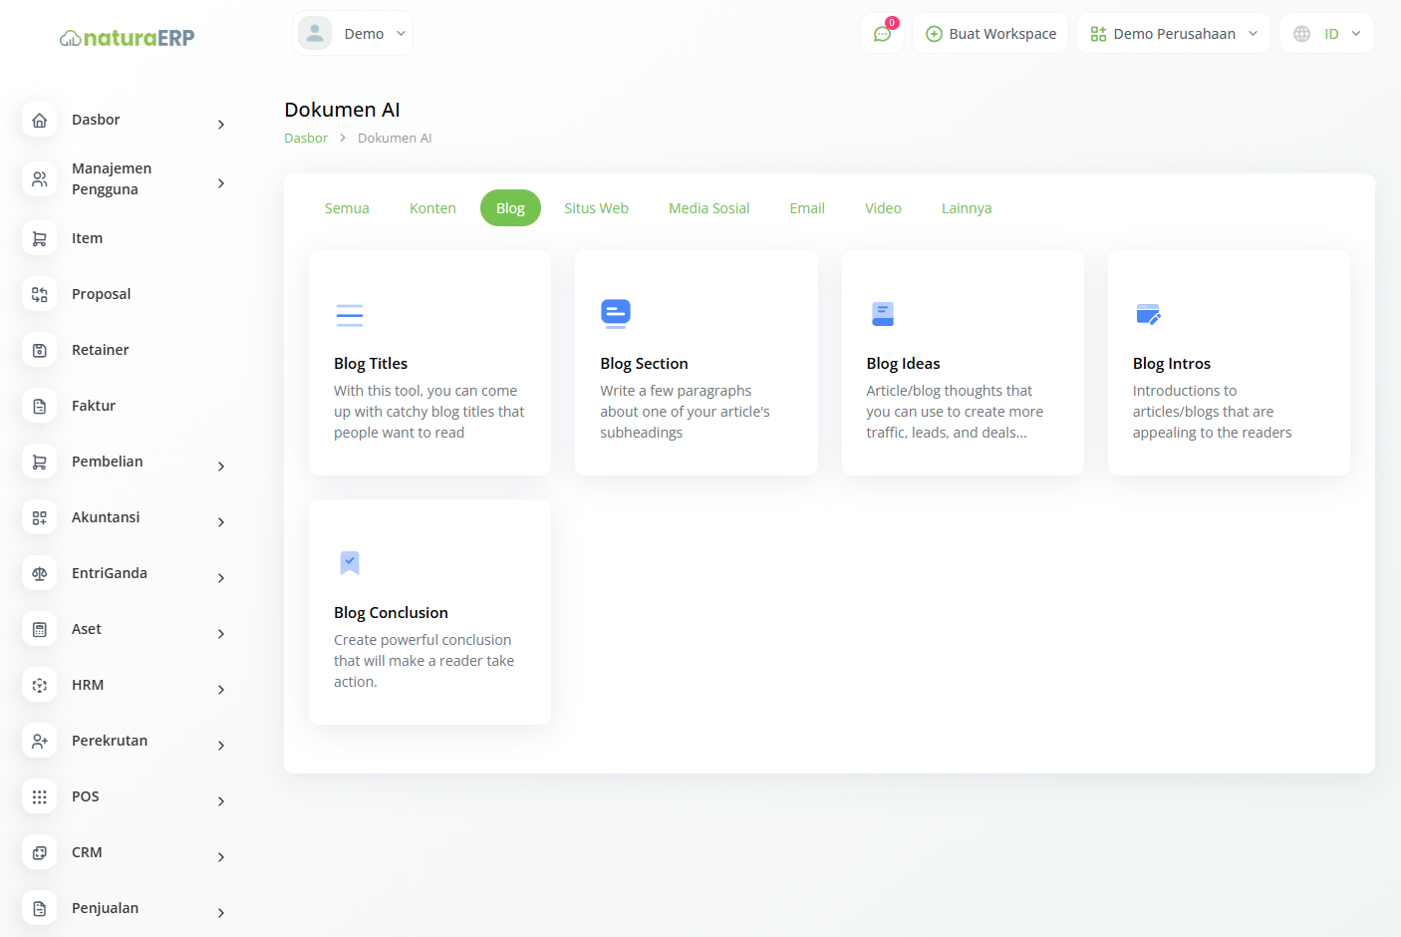Expand the HRM sidebar menu chevron

pyautogui.click(x=221, y=690)
